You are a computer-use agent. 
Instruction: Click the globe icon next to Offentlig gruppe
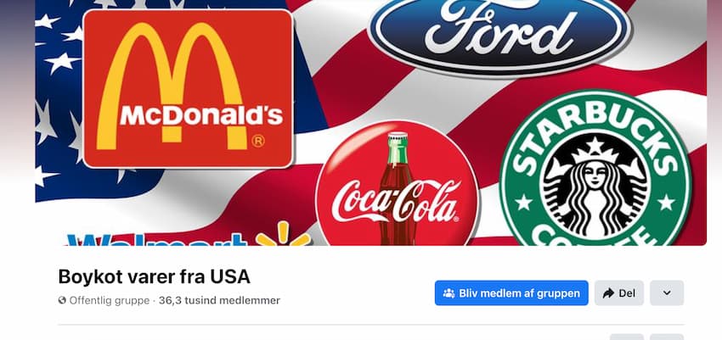62,300
